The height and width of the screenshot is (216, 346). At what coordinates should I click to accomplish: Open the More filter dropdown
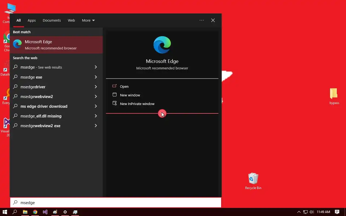tap(88, 20)
